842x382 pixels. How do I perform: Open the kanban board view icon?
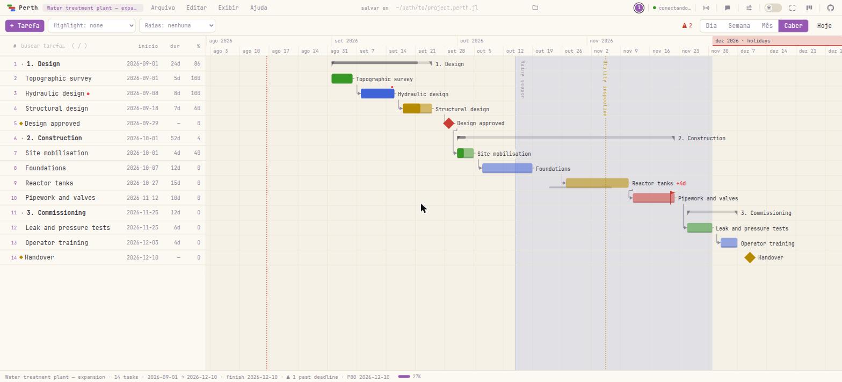[x=809, y=8]
